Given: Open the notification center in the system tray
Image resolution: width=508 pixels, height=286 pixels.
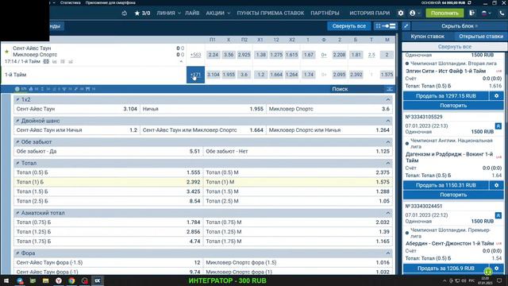Looking at the screenshot, I should [x=499, y=280].
